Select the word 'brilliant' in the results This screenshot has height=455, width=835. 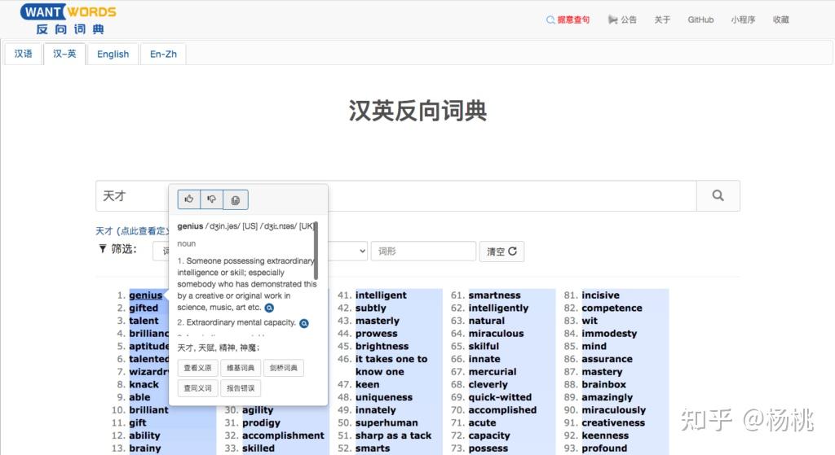(148, 409)
